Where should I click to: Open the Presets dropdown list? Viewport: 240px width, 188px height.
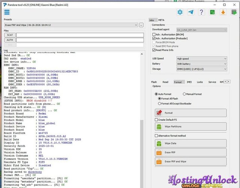[71, 25]
